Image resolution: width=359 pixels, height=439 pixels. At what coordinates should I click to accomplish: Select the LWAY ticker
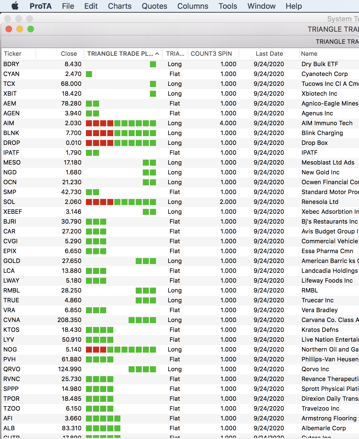tap(11, 280)
